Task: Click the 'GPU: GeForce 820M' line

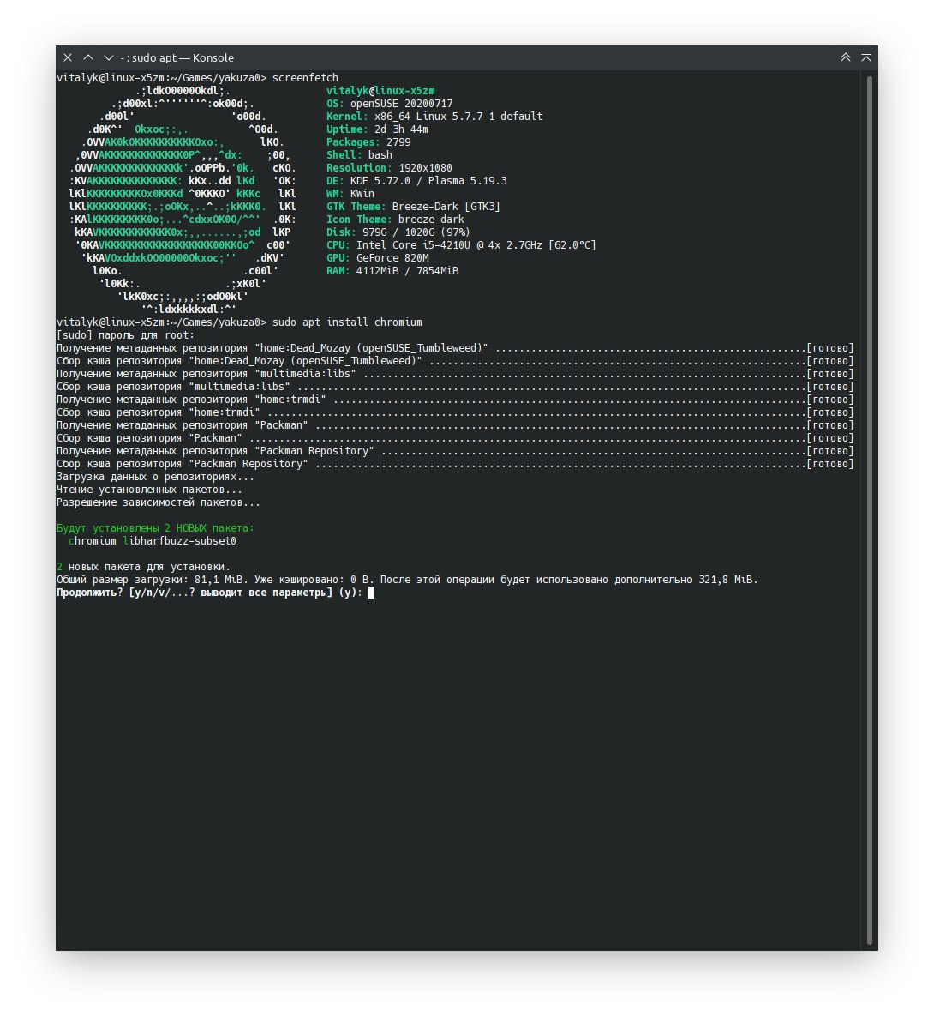Action: pyautogui.click(x=377, y=258)
